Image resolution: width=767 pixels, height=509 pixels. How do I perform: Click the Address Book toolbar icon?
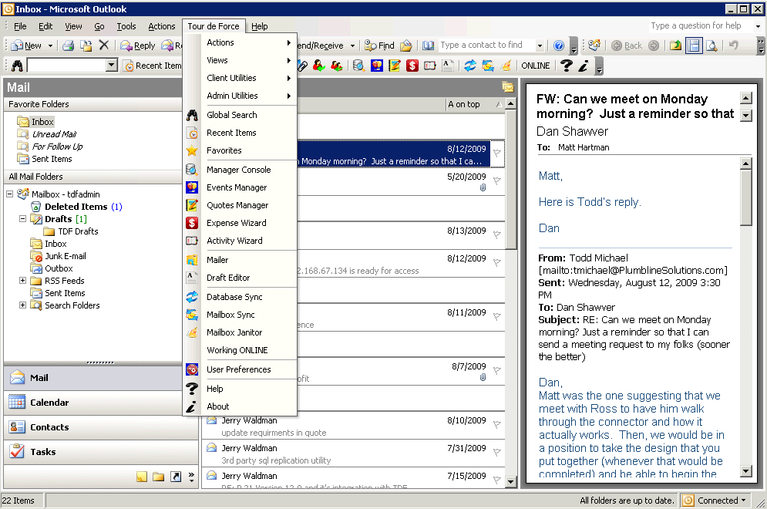(428, 46)
